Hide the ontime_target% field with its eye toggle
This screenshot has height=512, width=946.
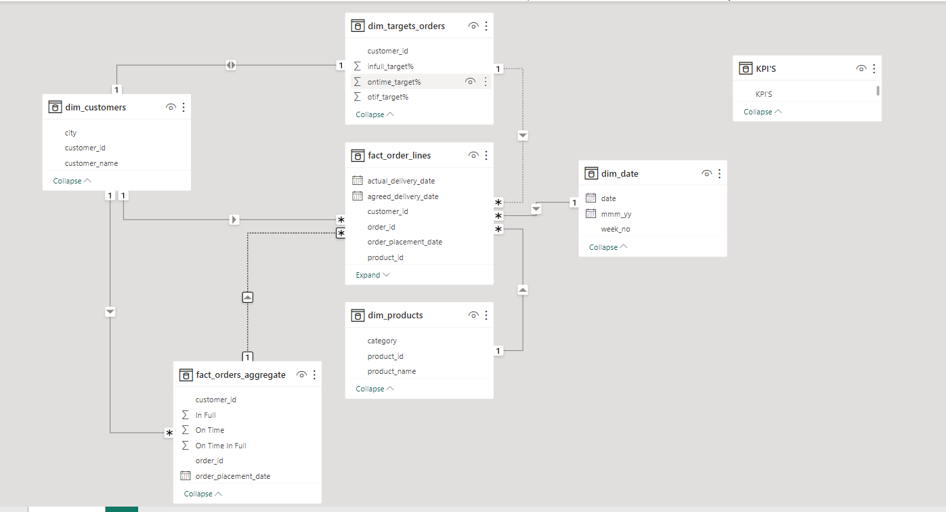tap(470, 81)
